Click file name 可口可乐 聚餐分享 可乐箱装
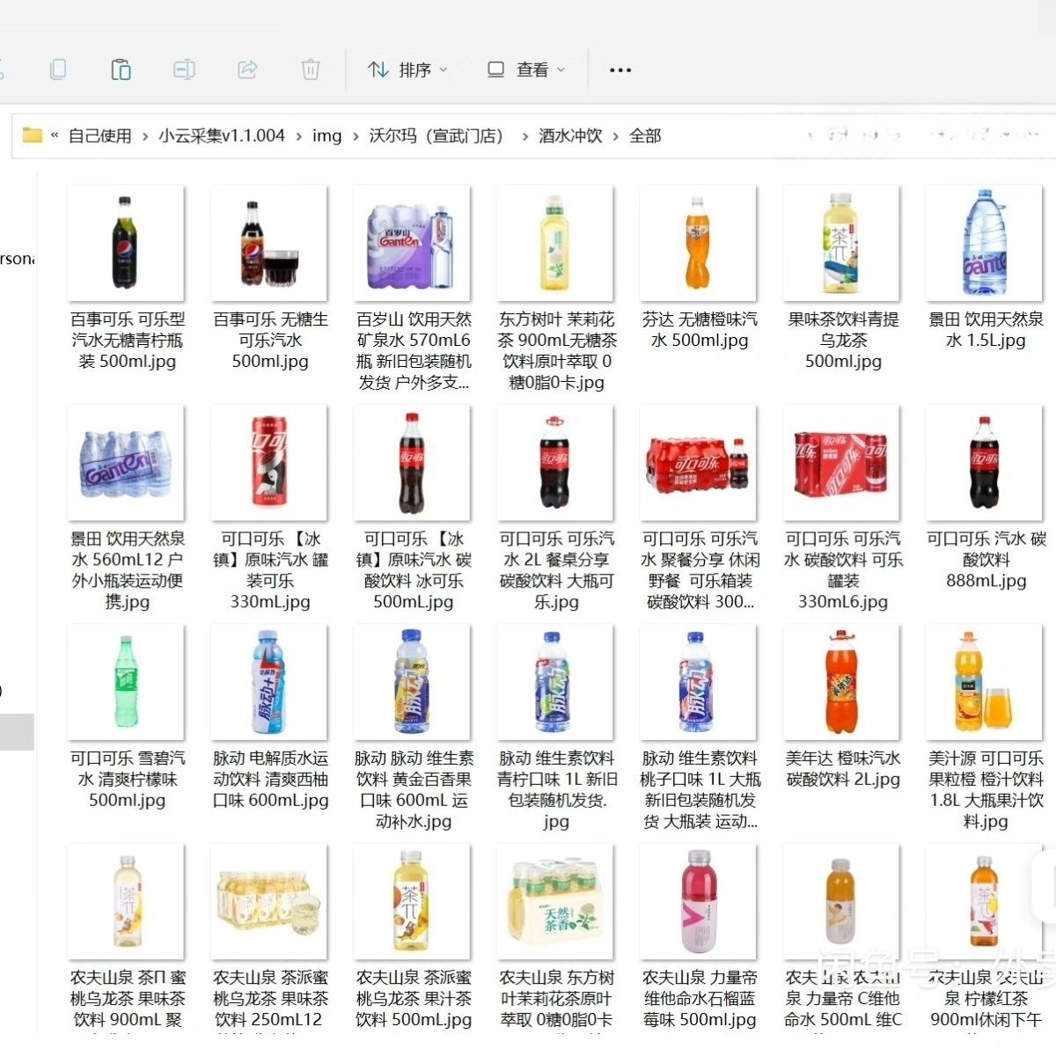 coord(700,569)
